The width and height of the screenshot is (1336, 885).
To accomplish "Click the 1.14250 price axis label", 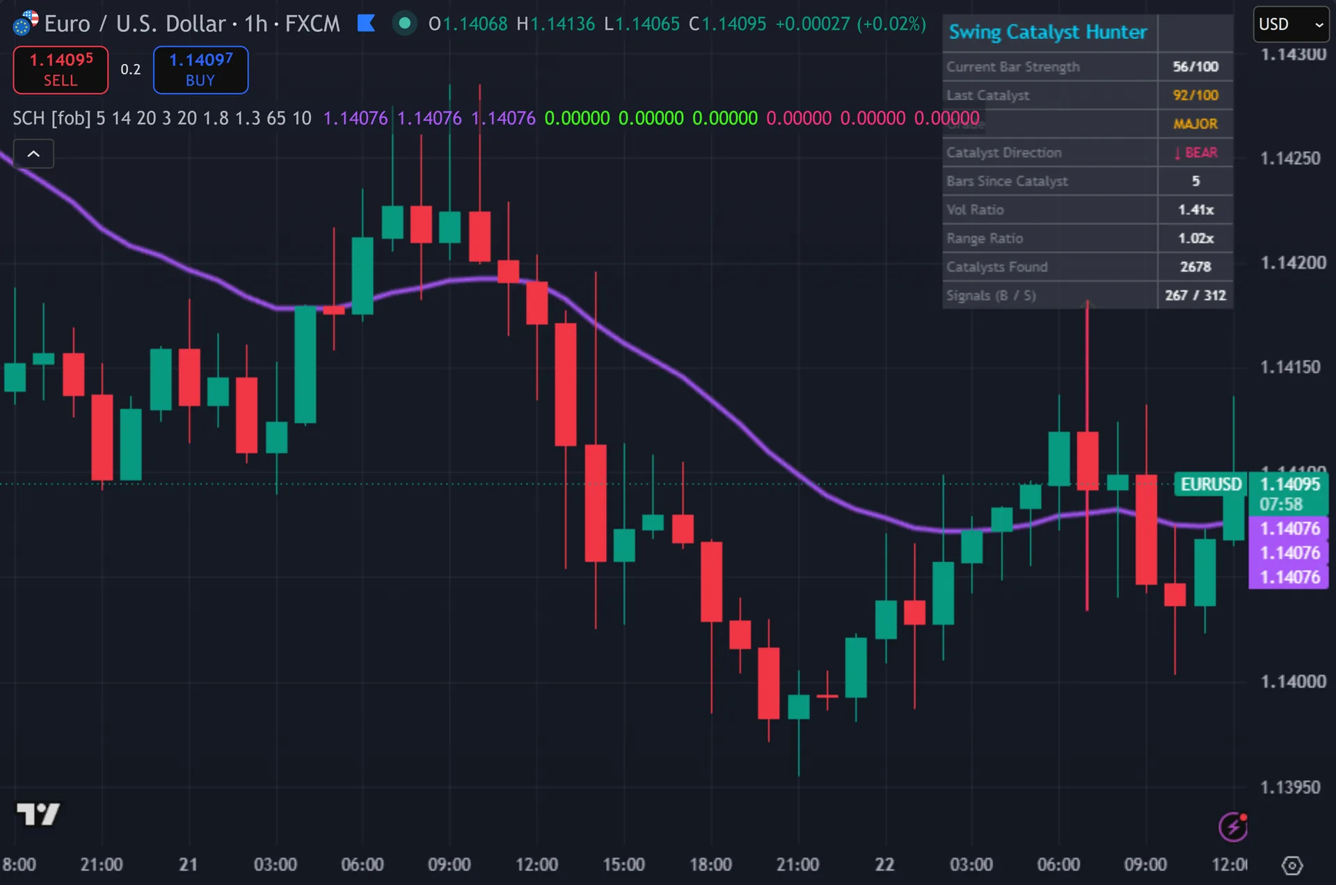I will click(1290, 159).
